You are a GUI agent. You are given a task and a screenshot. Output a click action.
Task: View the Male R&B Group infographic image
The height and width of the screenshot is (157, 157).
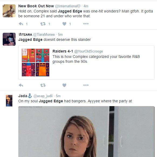pos(29,55)
